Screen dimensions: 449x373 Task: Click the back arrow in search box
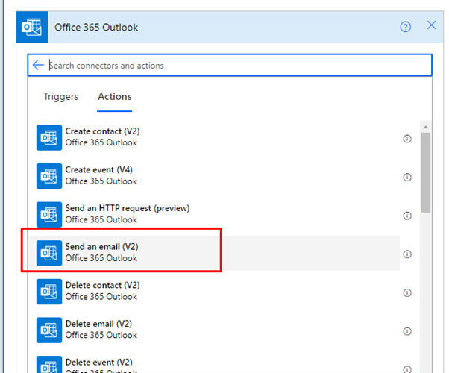pyautogui.click(x=38, y=65)
